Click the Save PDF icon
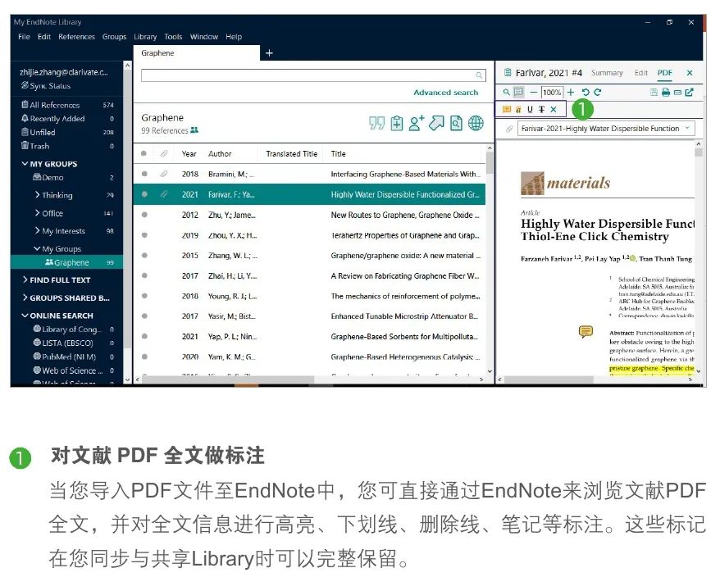The width and height of the screenshot is (720, 577). coord(654,93)
